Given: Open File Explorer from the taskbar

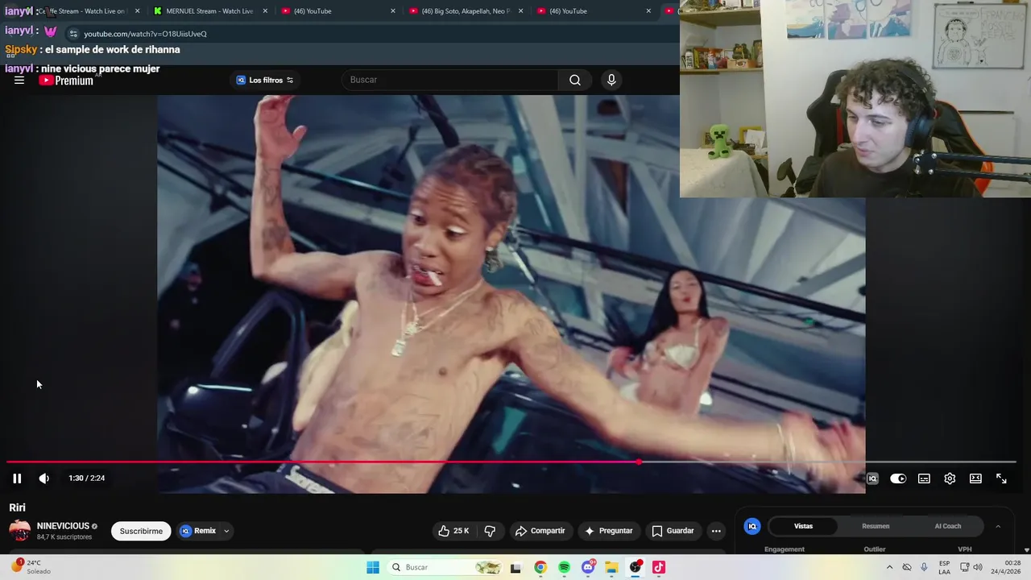Looking at the screenshot, I should [611, 567].
